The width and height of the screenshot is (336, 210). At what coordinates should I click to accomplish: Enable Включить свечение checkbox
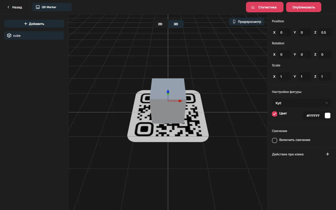point(275,140)
